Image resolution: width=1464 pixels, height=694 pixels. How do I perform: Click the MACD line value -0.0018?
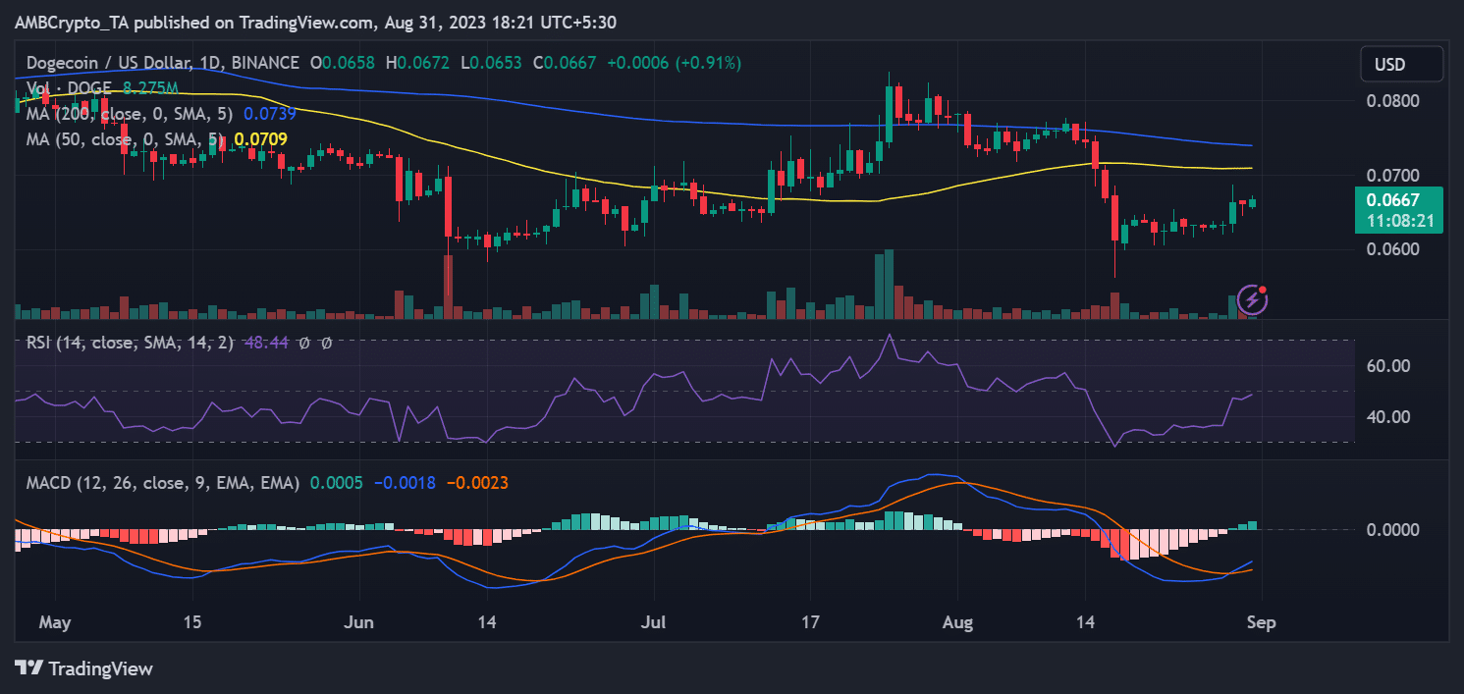coord(406,483)
